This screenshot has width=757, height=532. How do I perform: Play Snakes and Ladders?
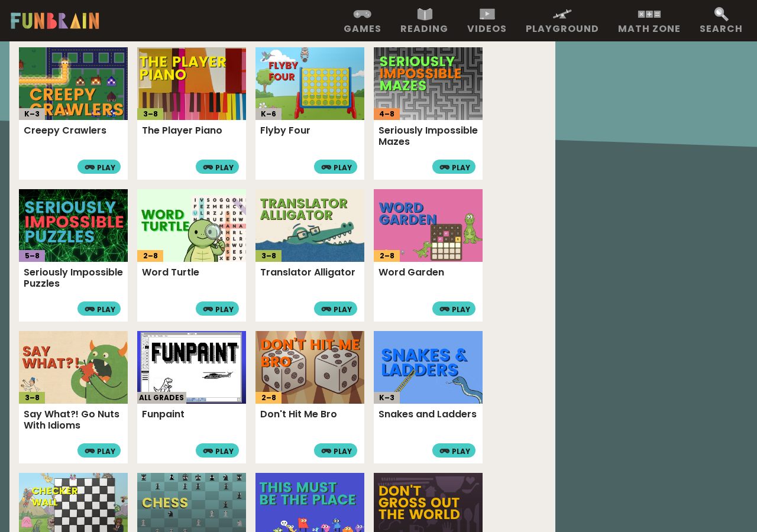[454, 450]
